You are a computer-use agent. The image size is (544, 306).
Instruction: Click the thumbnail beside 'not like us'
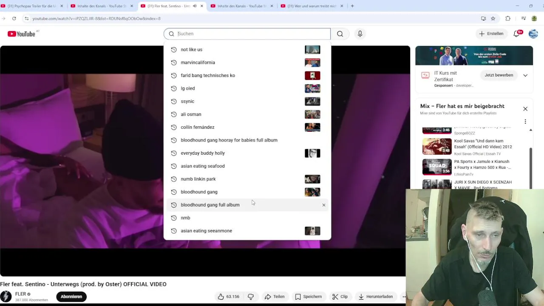pyautogui.click(x=312, y=50)
